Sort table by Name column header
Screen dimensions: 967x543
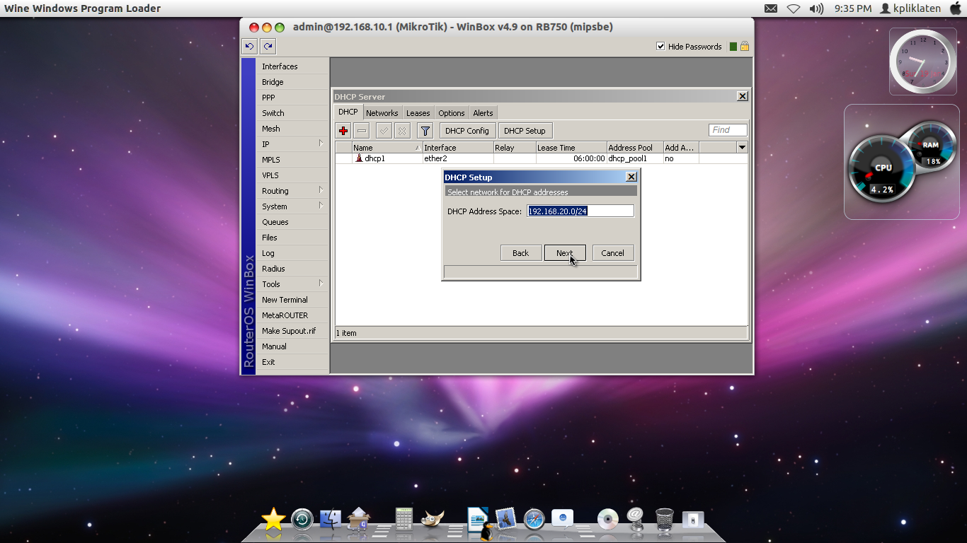387,148
